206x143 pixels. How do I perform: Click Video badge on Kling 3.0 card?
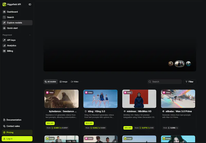(89, 93)
